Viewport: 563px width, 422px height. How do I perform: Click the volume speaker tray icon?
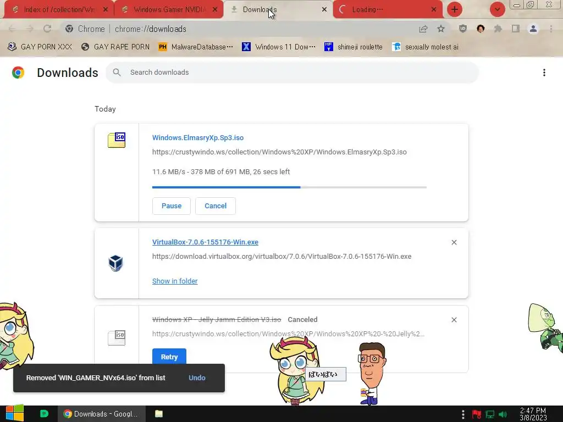(x=503, y=414)
